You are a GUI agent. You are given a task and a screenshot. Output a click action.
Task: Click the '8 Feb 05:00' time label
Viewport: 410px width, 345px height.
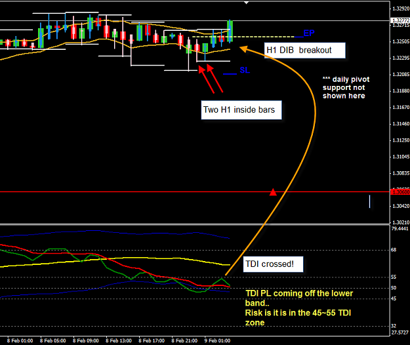(x=53, y=341)
